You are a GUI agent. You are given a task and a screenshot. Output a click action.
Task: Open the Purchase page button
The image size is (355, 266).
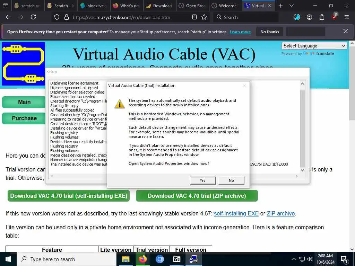pos(24,118)
